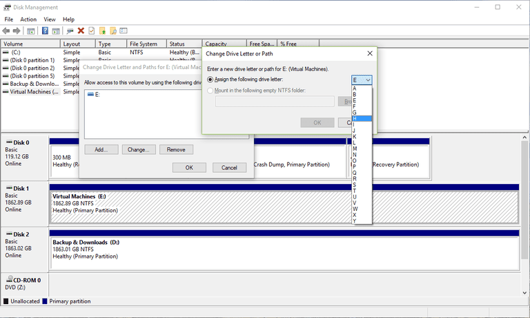
Task: Click the Add... button
Action: pyautogui.click(x=101, y=150)
